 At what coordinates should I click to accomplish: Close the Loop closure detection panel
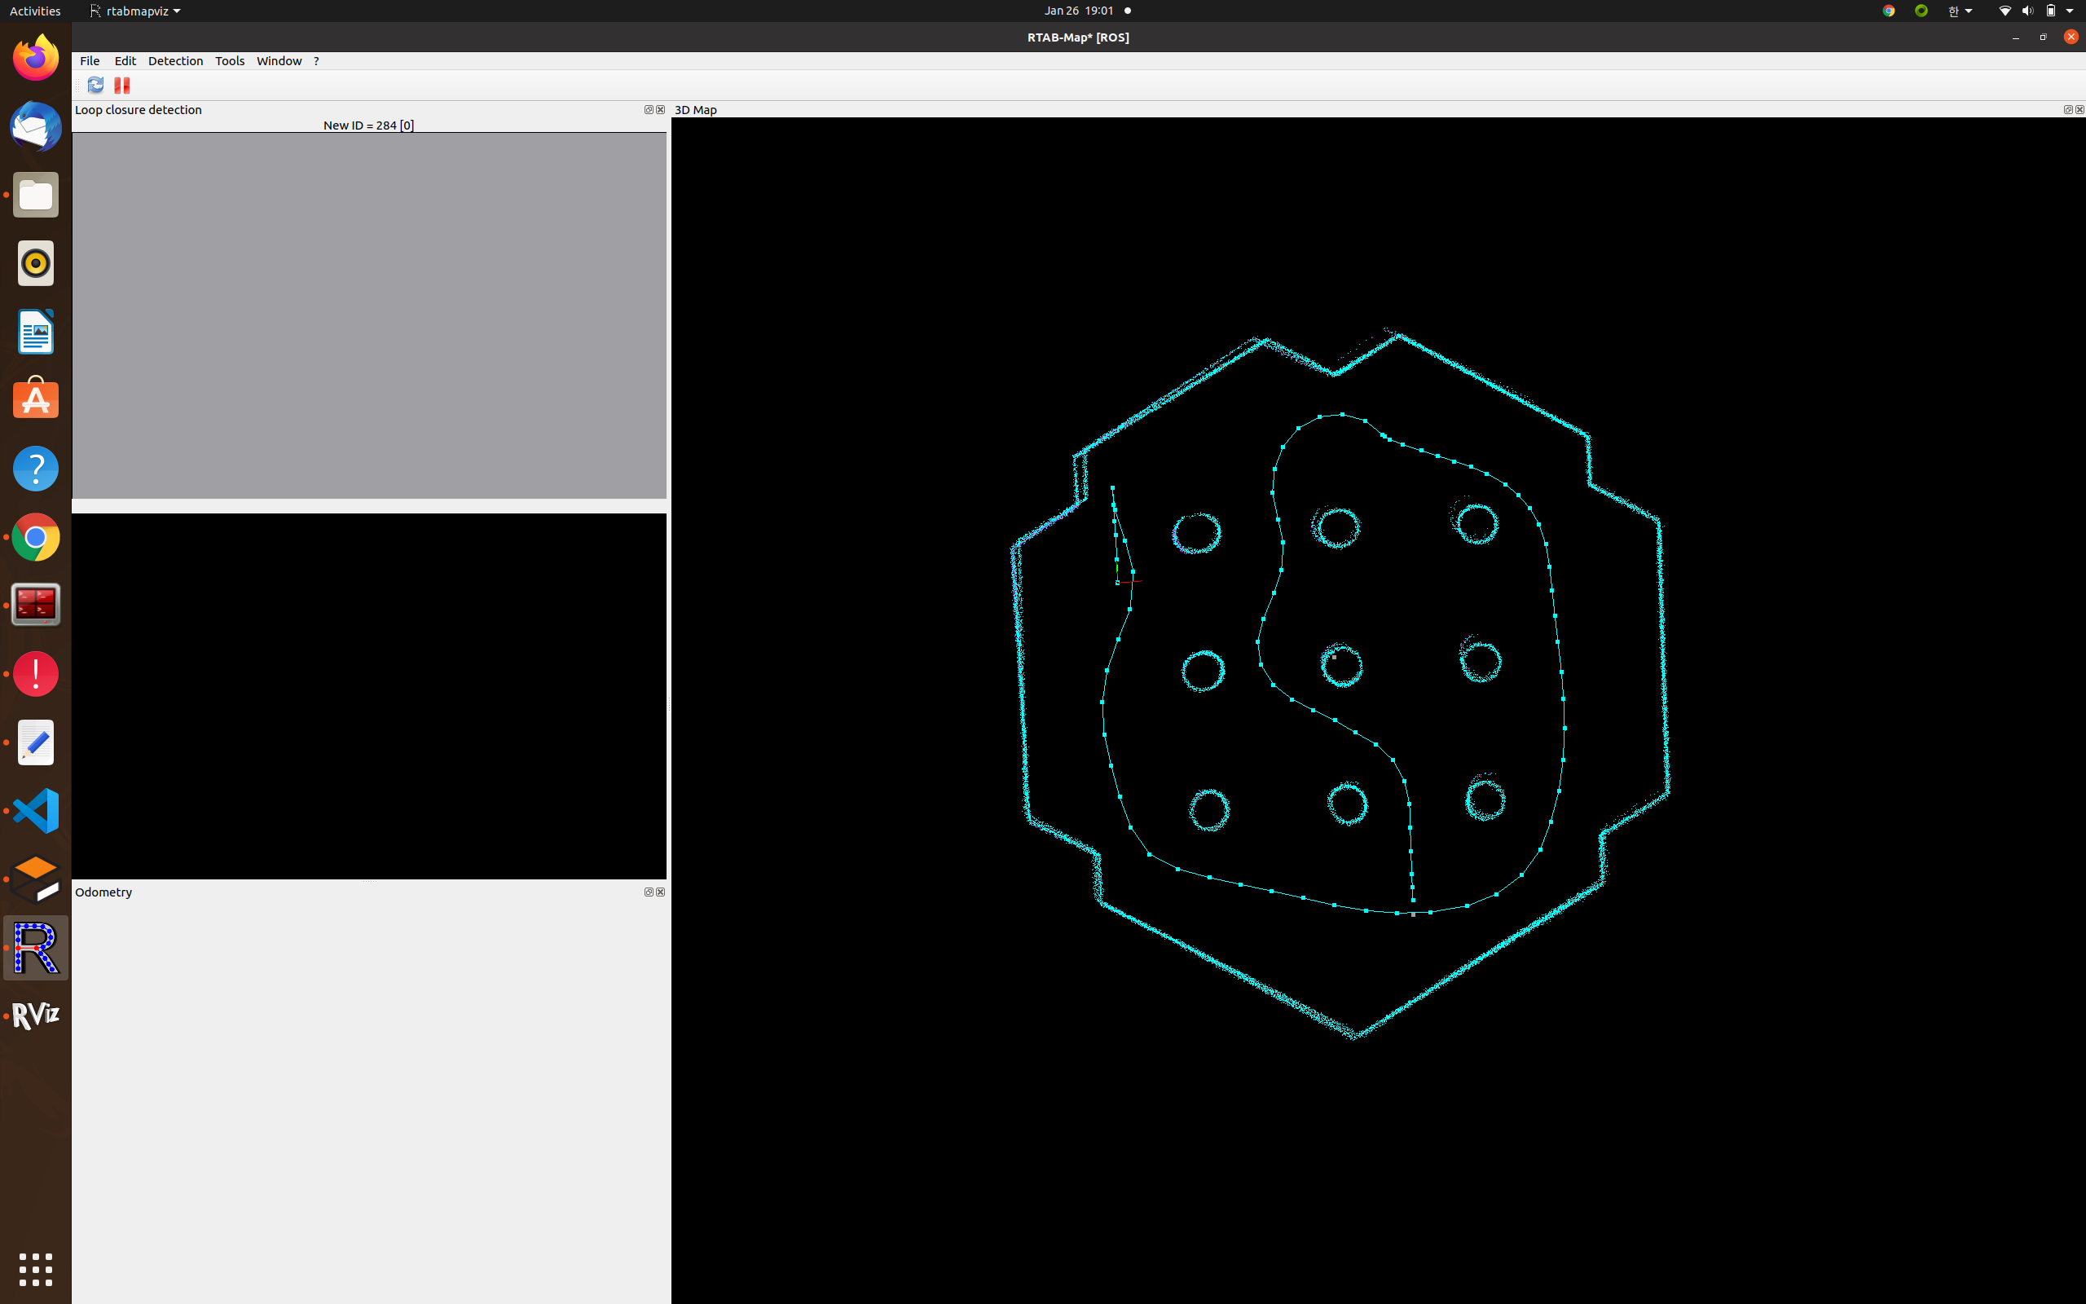(x=660, y=109)
